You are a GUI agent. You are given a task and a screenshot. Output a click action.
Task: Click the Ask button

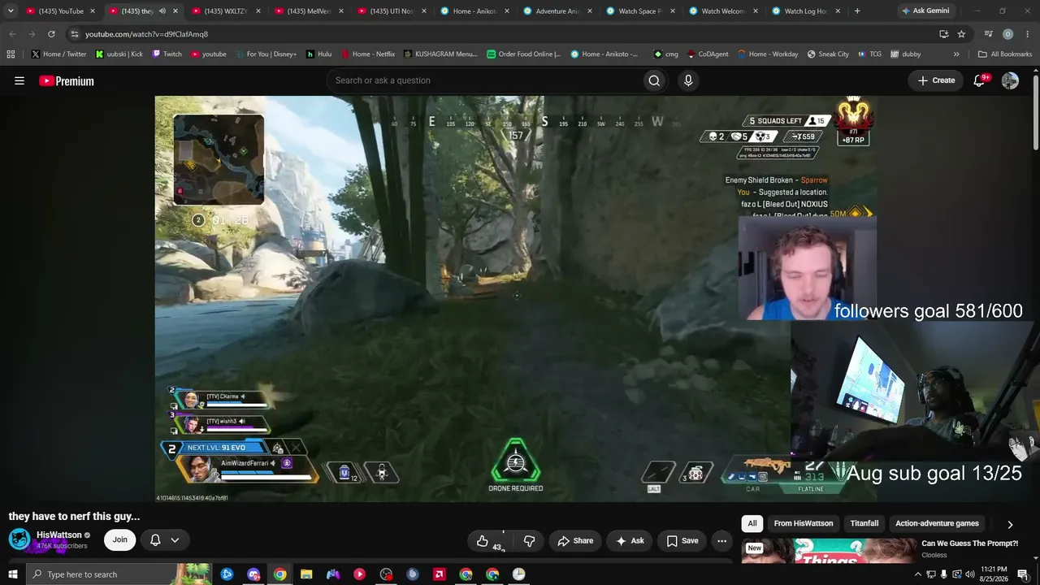click(x=630, y=541)
